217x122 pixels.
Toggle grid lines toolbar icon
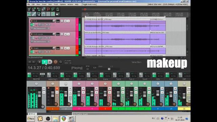pyautogui.click(x=48, y=14)
